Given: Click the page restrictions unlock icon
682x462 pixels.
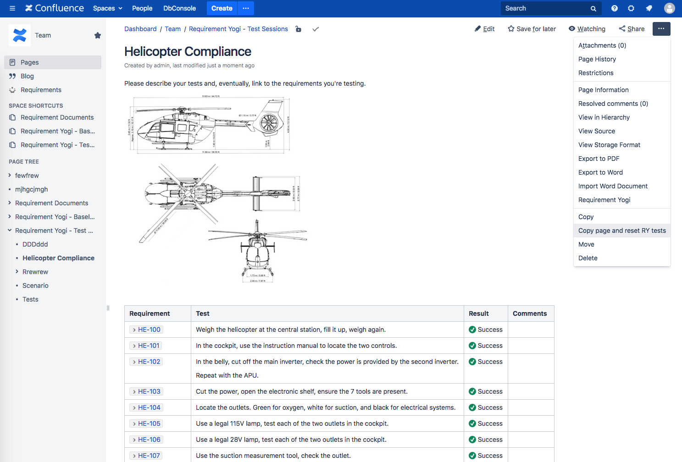Looking at the screenshot, I should pyautogui.click(x=299, y=29).
